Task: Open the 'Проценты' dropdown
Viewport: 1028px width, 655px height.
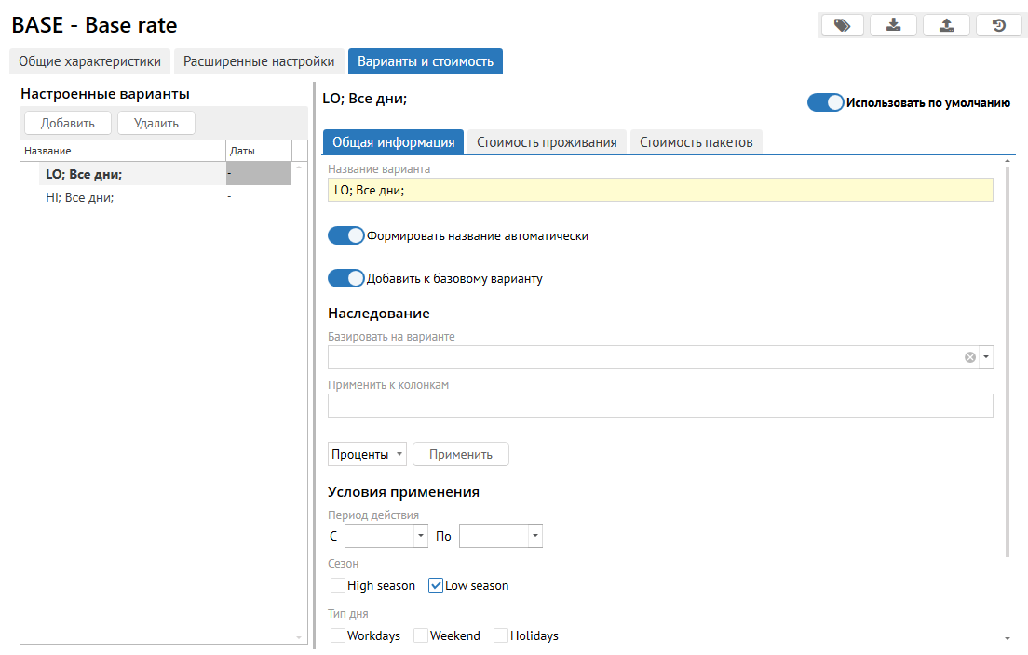Action: pos(368,454)
